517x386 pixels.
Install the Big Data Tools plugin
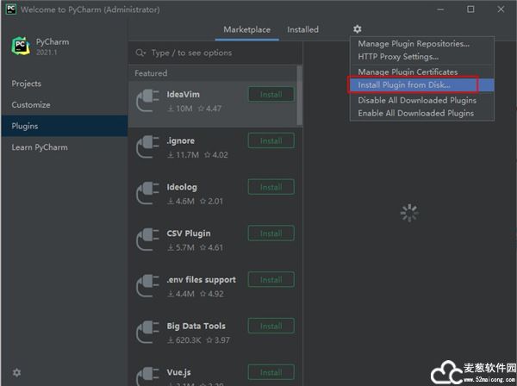pos(271,326)
